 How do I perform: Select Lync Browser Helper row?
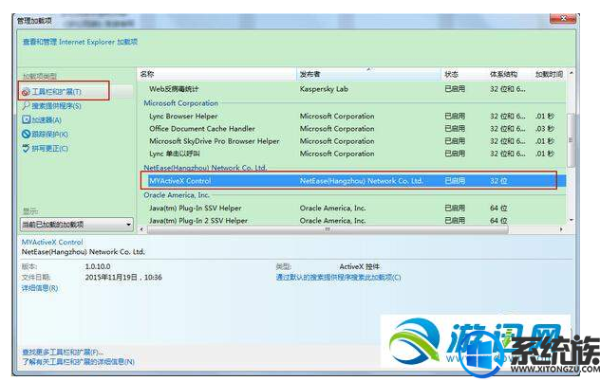click(x=352, y=117)
